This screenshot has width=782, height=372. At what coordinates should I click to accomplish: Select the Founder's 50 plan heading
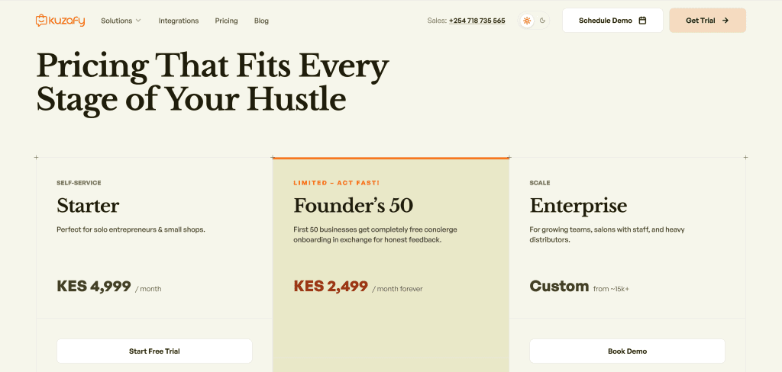click(x=353, y=205)
